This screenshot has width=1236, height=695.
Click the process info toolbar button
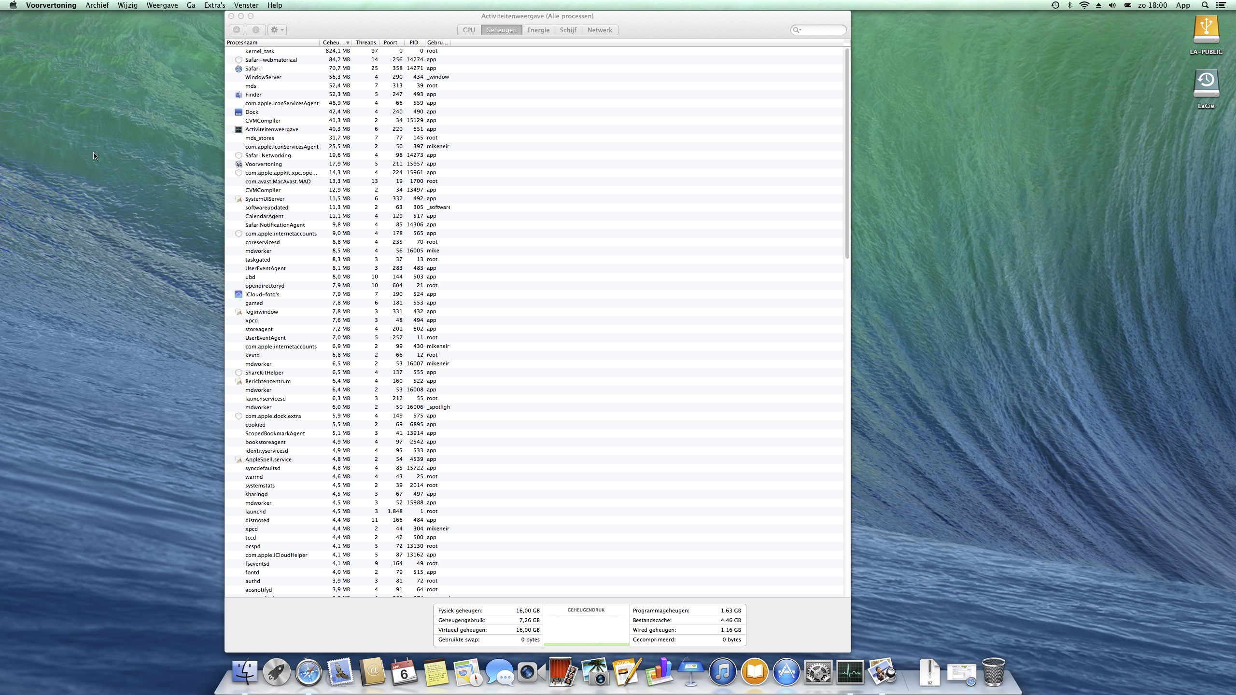point(256,30)
